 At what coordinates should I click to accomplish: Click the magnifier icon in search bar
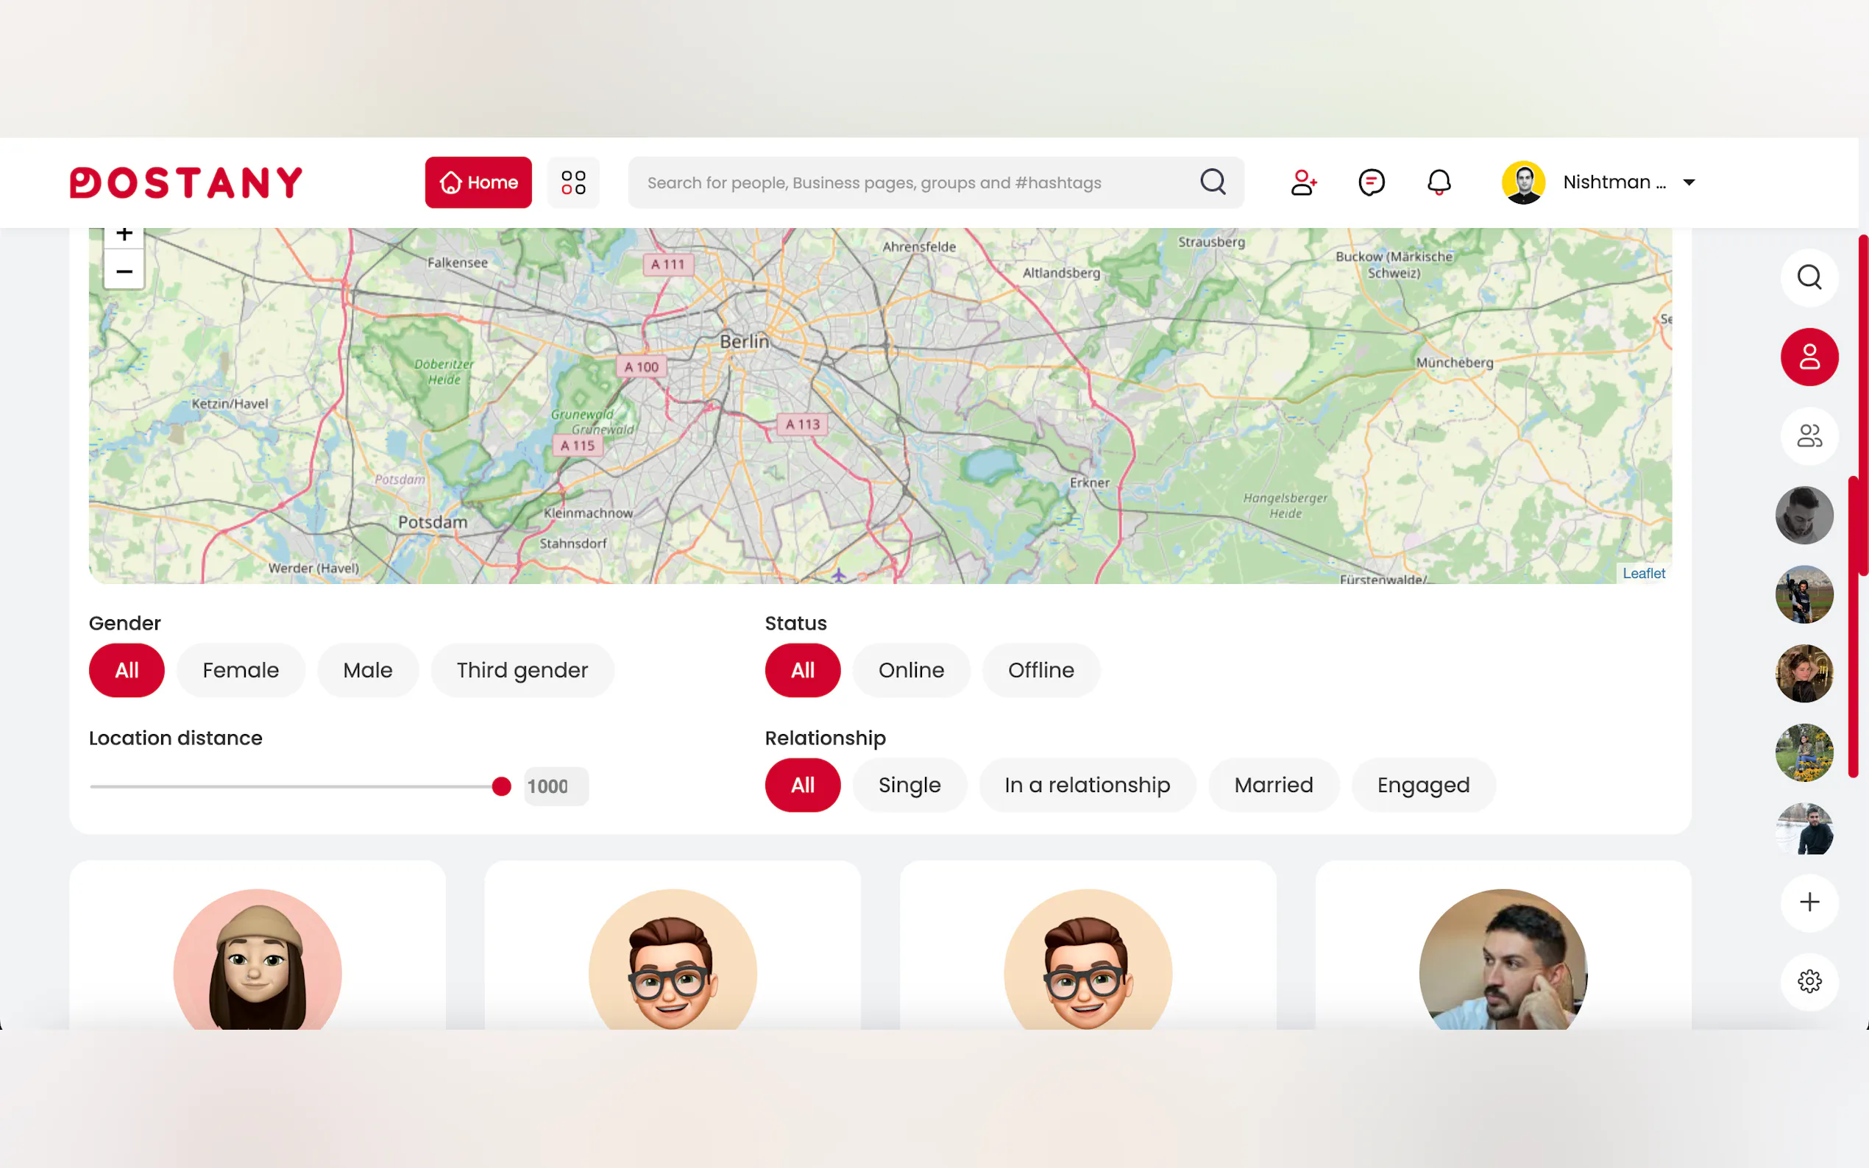pyautogui.click(x=1212, y=183)
